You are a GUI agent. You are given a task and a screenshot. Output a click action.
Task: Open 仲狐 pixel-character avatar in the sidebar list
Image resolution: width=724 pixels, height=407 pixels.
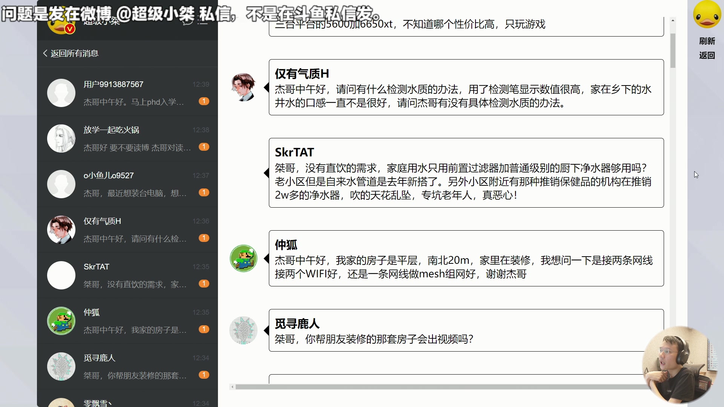point(61,321)
